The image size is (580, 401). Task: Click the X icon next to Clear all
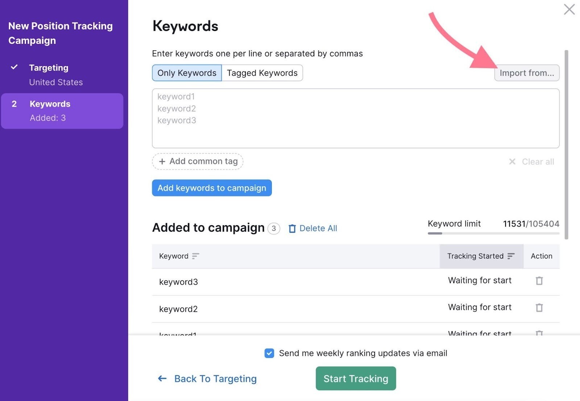click(512, 162)
